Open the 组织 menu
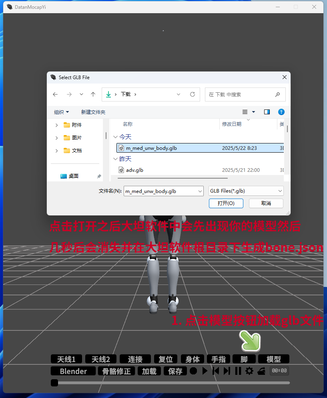This screenshot has height=398, width=327. 62,112
